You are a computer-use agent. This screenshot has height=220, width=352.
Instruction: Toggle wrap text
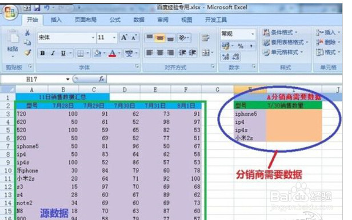pos(205,38)
